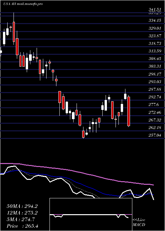Click the lowest red candle near 257.04
Image resolution: width=165 pixels, height=231 pixels.
pos(83,134)
